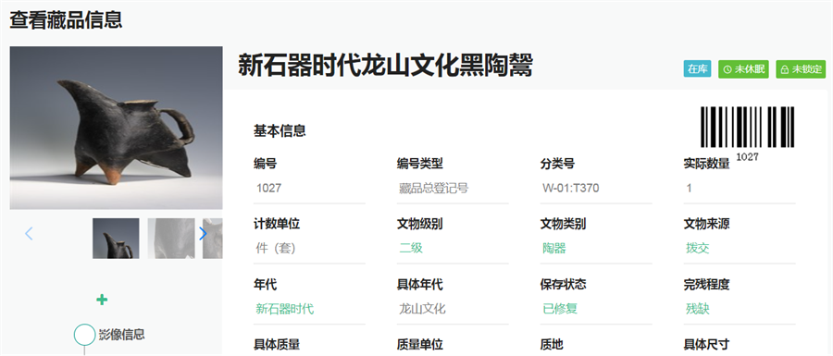Show next image with right arrow

click(x=203, y=233)
